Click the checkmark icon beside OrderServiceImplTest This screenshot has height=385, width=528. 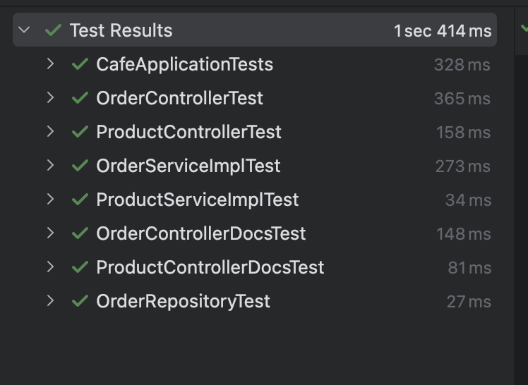(x=80, y=166)
